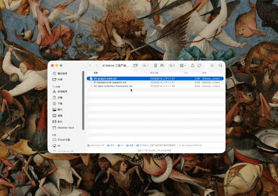
Task: Open Shared (共享) in sidebar
Action: tap(60, 80)
